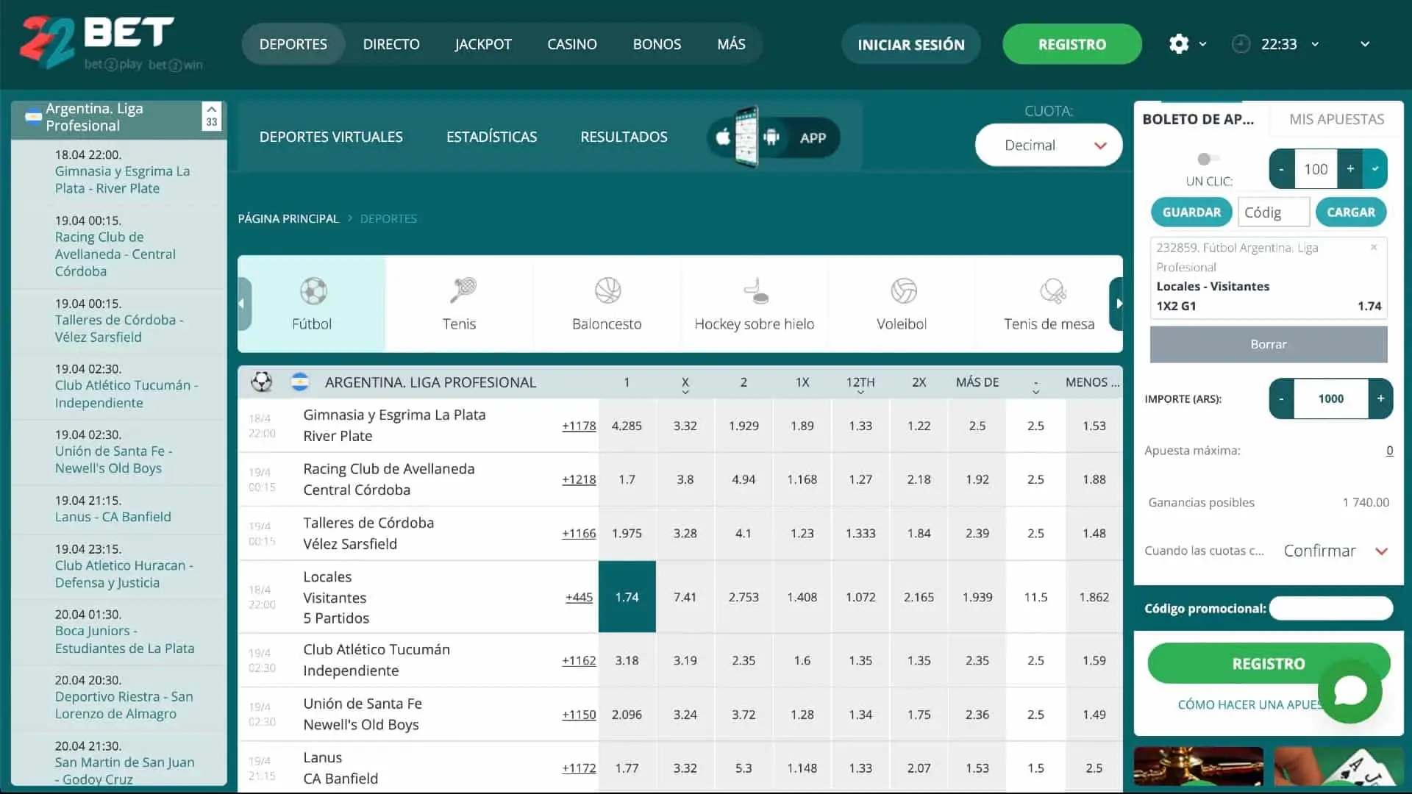Click the Apple iOS app icon
Screen dimensions: 1412x794
tap(723, 137)
